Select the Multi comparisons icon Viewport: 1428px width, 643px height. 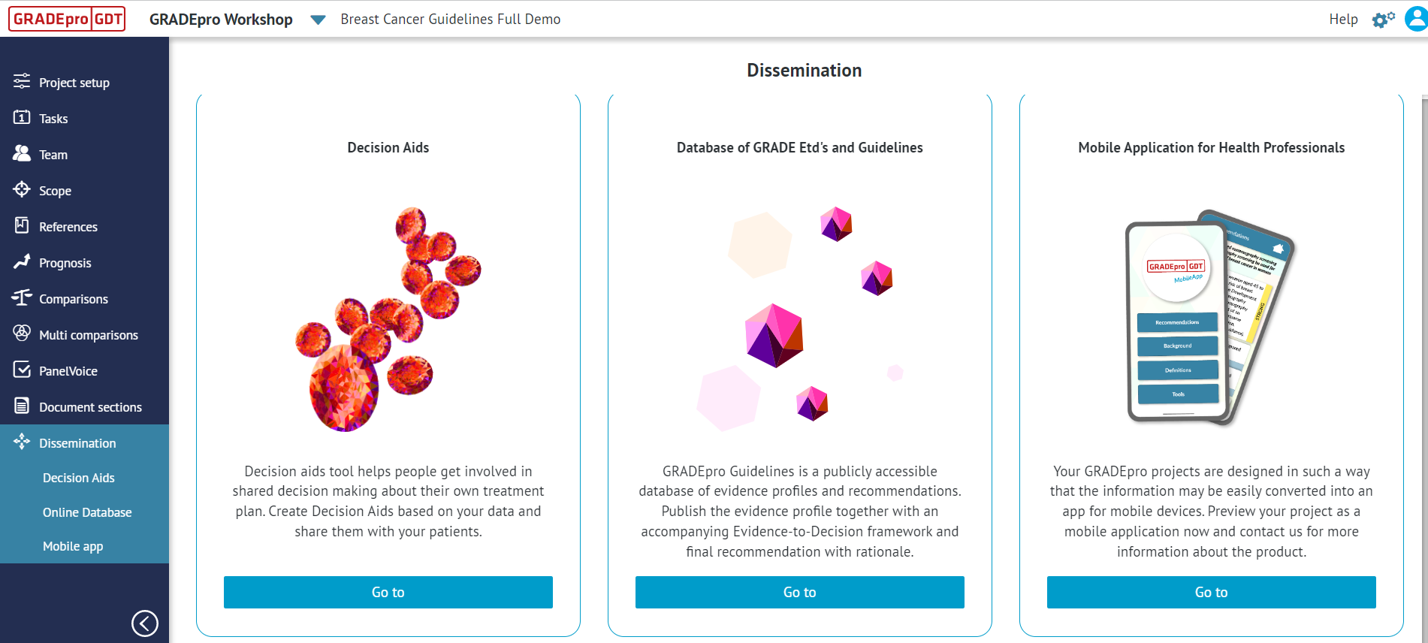coord(21,334)
